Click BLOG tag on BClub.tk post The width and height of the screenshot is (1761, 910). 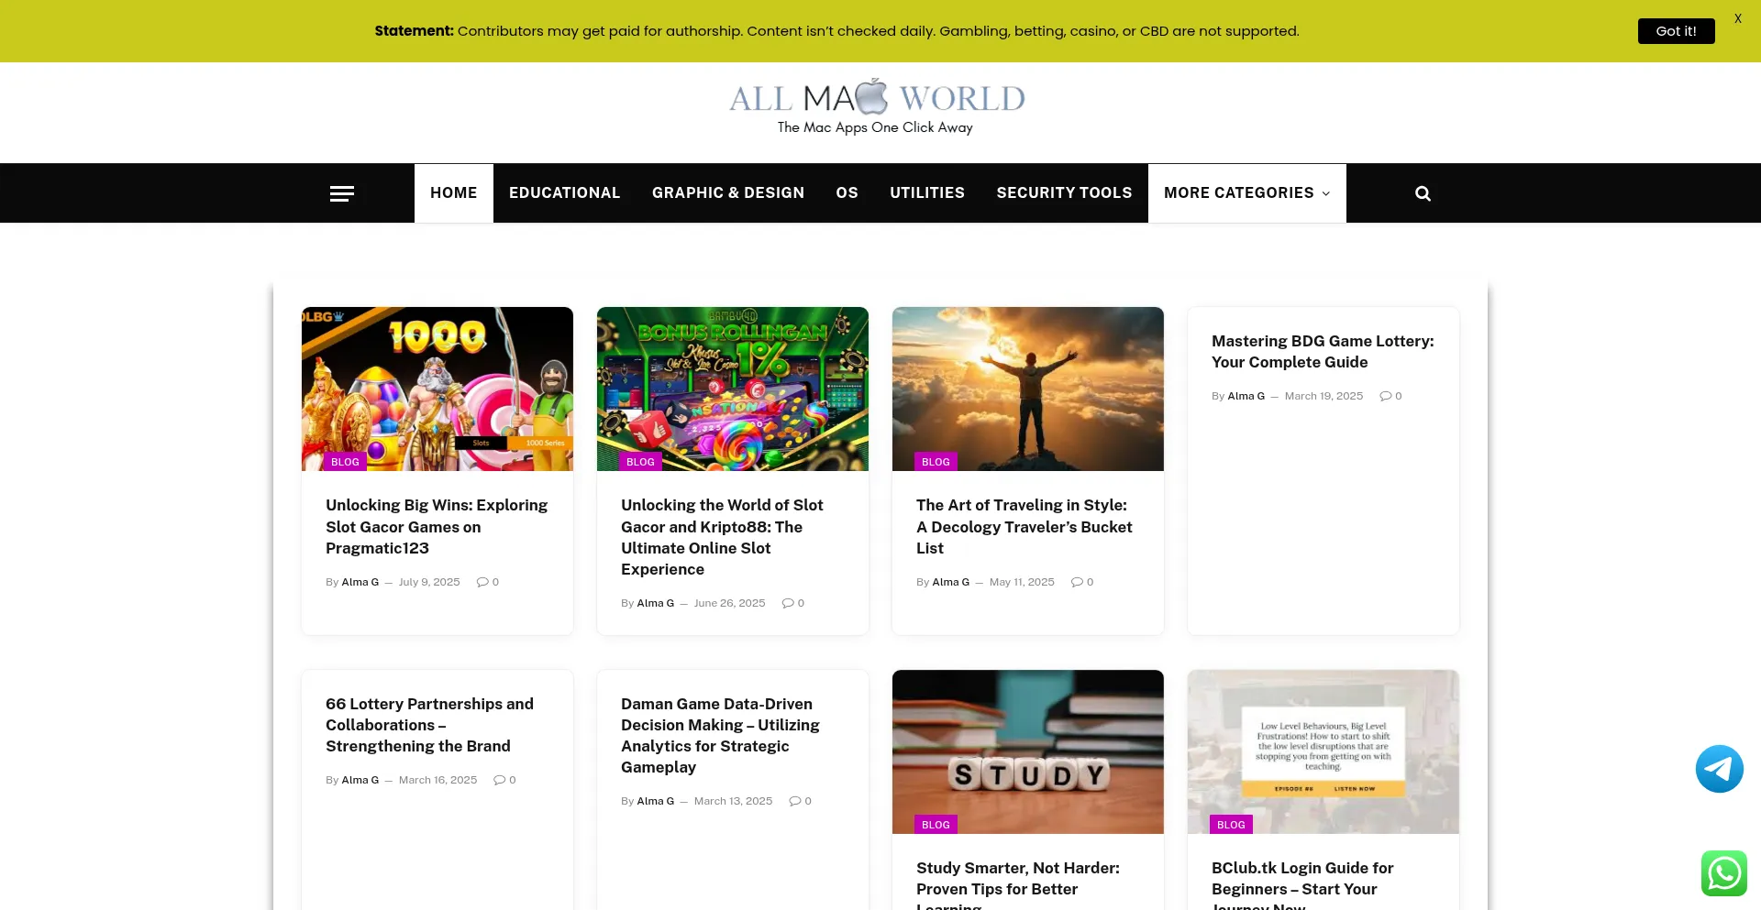tap(1231, 825)
